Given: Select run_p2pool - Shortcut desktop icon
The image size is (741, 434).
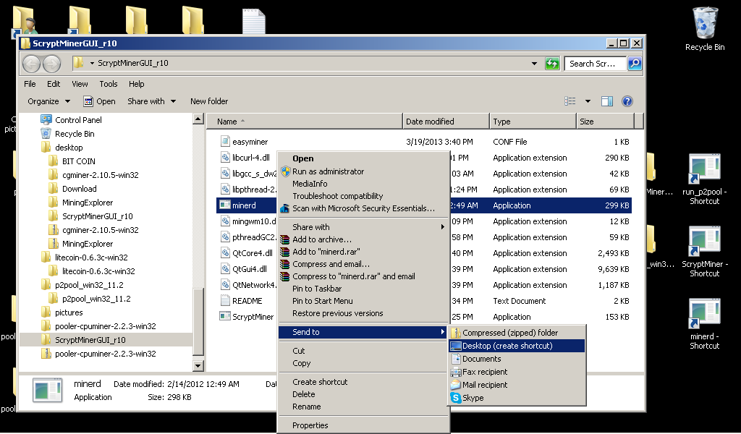Looking at the screenshot, I should pyautogui.click(x=704, y=179).
